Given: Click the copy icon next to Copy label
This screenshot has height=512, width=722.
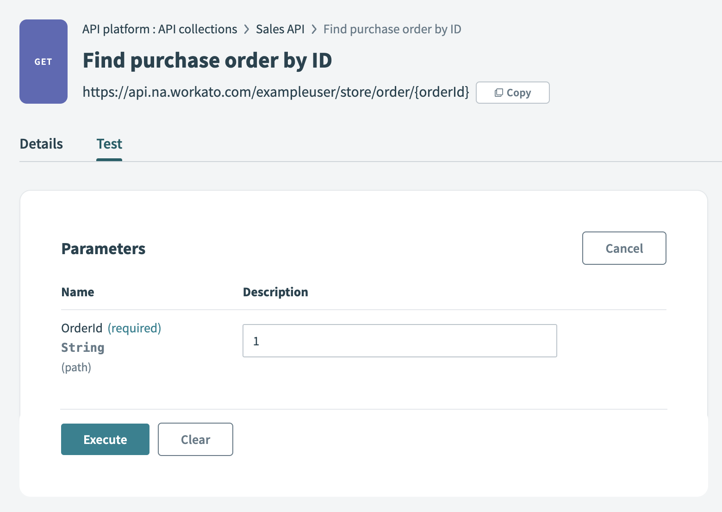Looking at the screenshot, I should (499, 93).
